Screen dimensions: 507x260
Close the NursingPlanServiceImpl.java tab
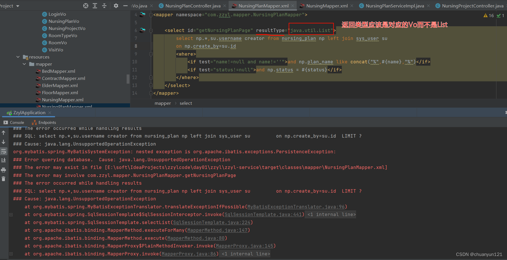[x=428, y=6]
